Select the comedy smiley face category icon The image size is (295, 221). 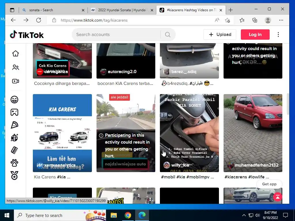14,99
